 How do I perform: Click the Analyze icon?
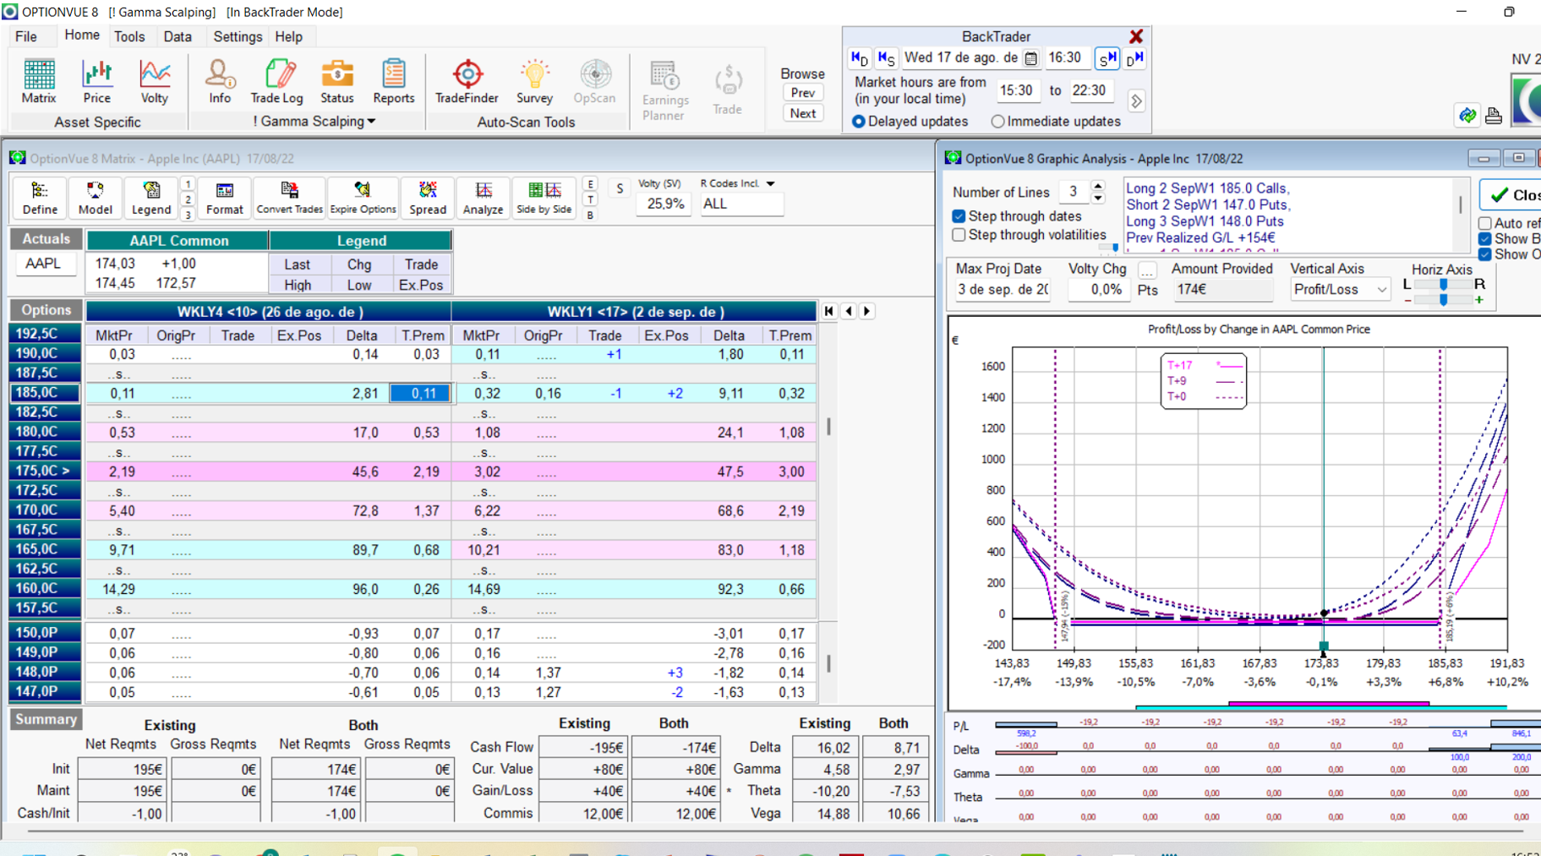click(x=483, y=199)
